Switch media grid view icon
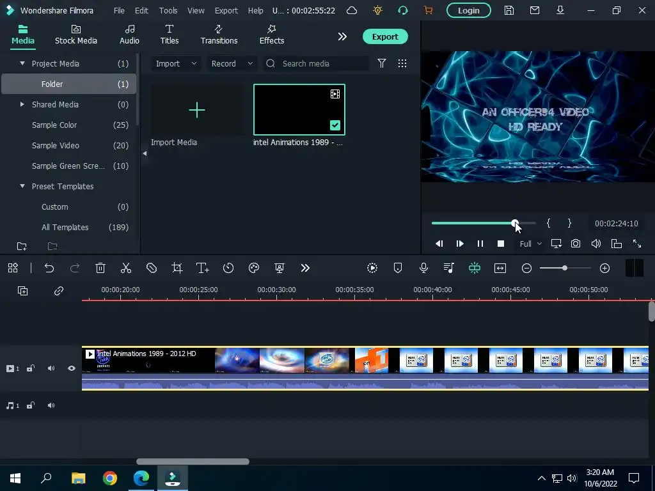Viewport: 655px width, 491px height. [402, 63]
